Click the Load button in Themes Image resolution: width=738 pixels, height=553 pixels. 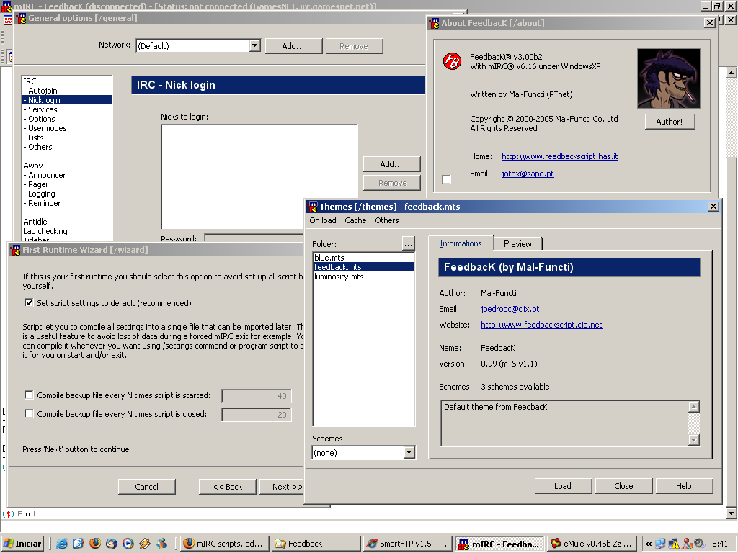pos(563,486)
